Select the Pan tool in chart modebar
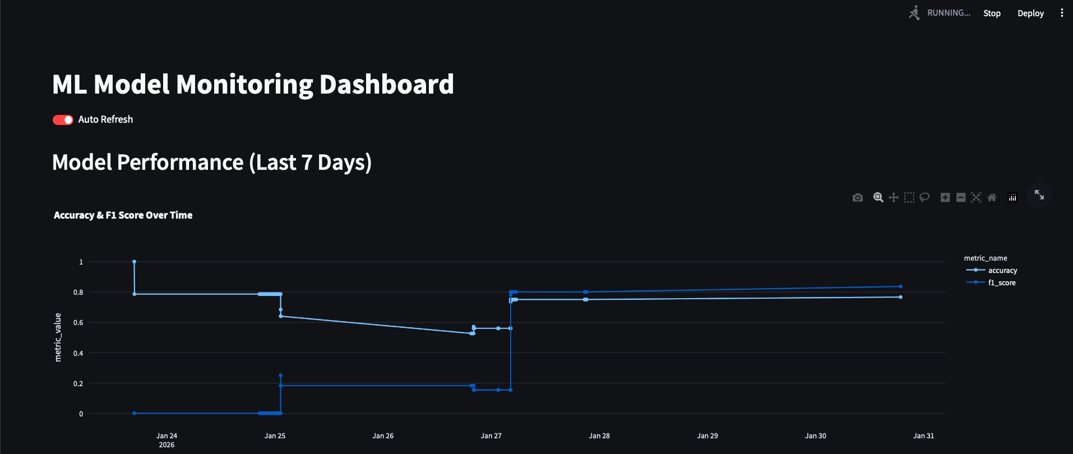The width and height of the screenshot is (1073, 454). (x=894, y=197)
